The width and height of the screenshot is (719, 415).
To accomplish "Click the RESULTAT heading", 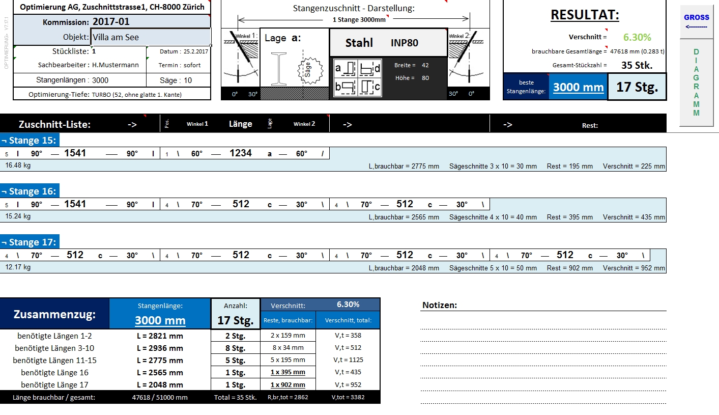I will pyautogui.click(x=585, y=15).
